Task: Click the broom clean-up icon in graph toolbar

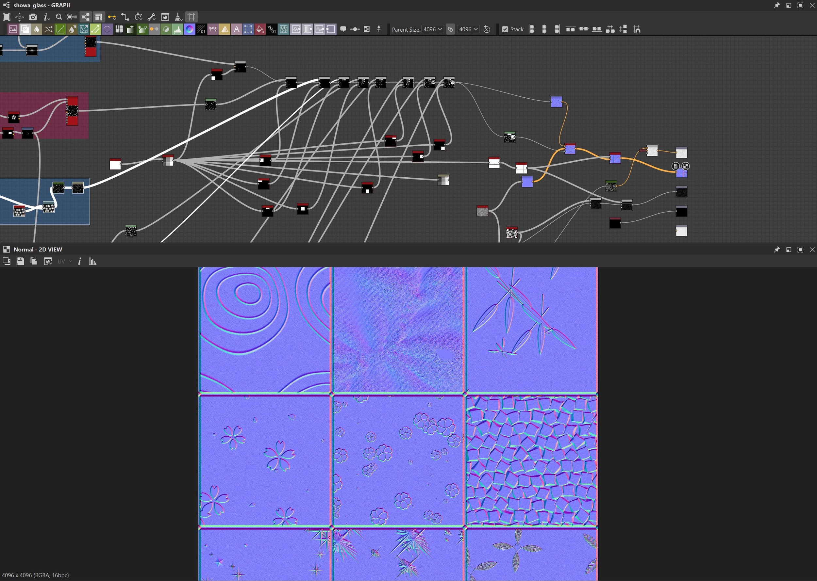Action: pos(178,17)
